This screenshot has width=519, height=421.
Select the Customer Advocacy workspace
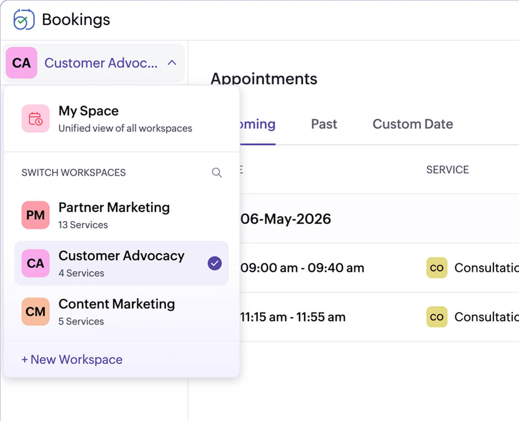(x=121, y=263)
